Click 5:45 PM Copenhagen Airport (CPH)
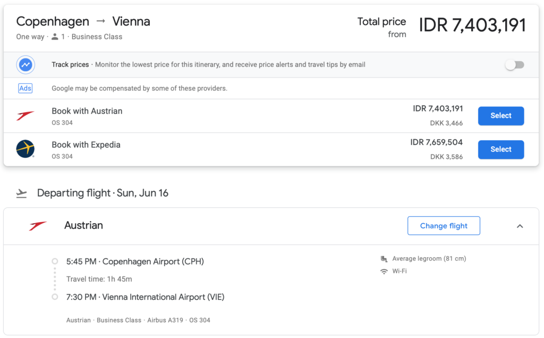The height and width of the screenshot is (338, 544). (x=135, y=261)
